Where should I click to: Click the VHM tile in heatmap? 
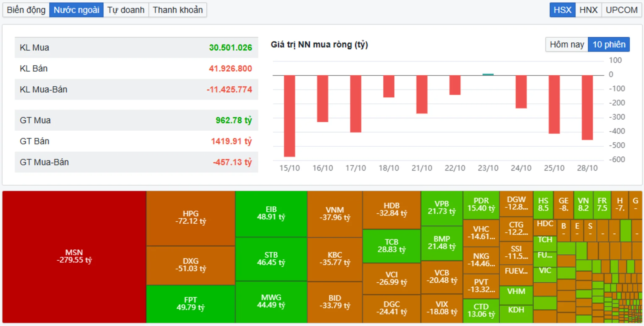click(516, 295)
